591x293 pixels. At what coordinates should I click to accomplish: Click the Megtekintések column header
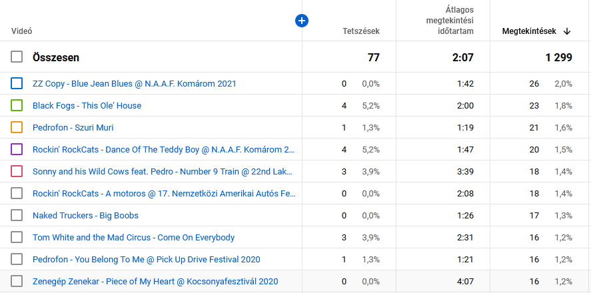[x=529, y=31]
